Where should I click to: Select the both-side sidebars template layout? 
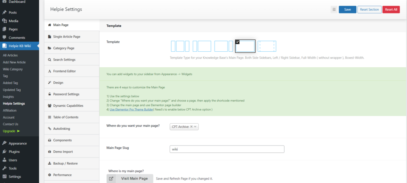(180, 46)
